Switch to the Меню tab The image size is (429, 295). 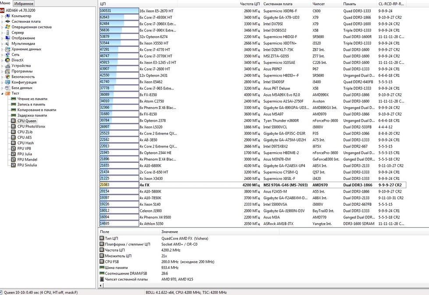tap(5, 4)
